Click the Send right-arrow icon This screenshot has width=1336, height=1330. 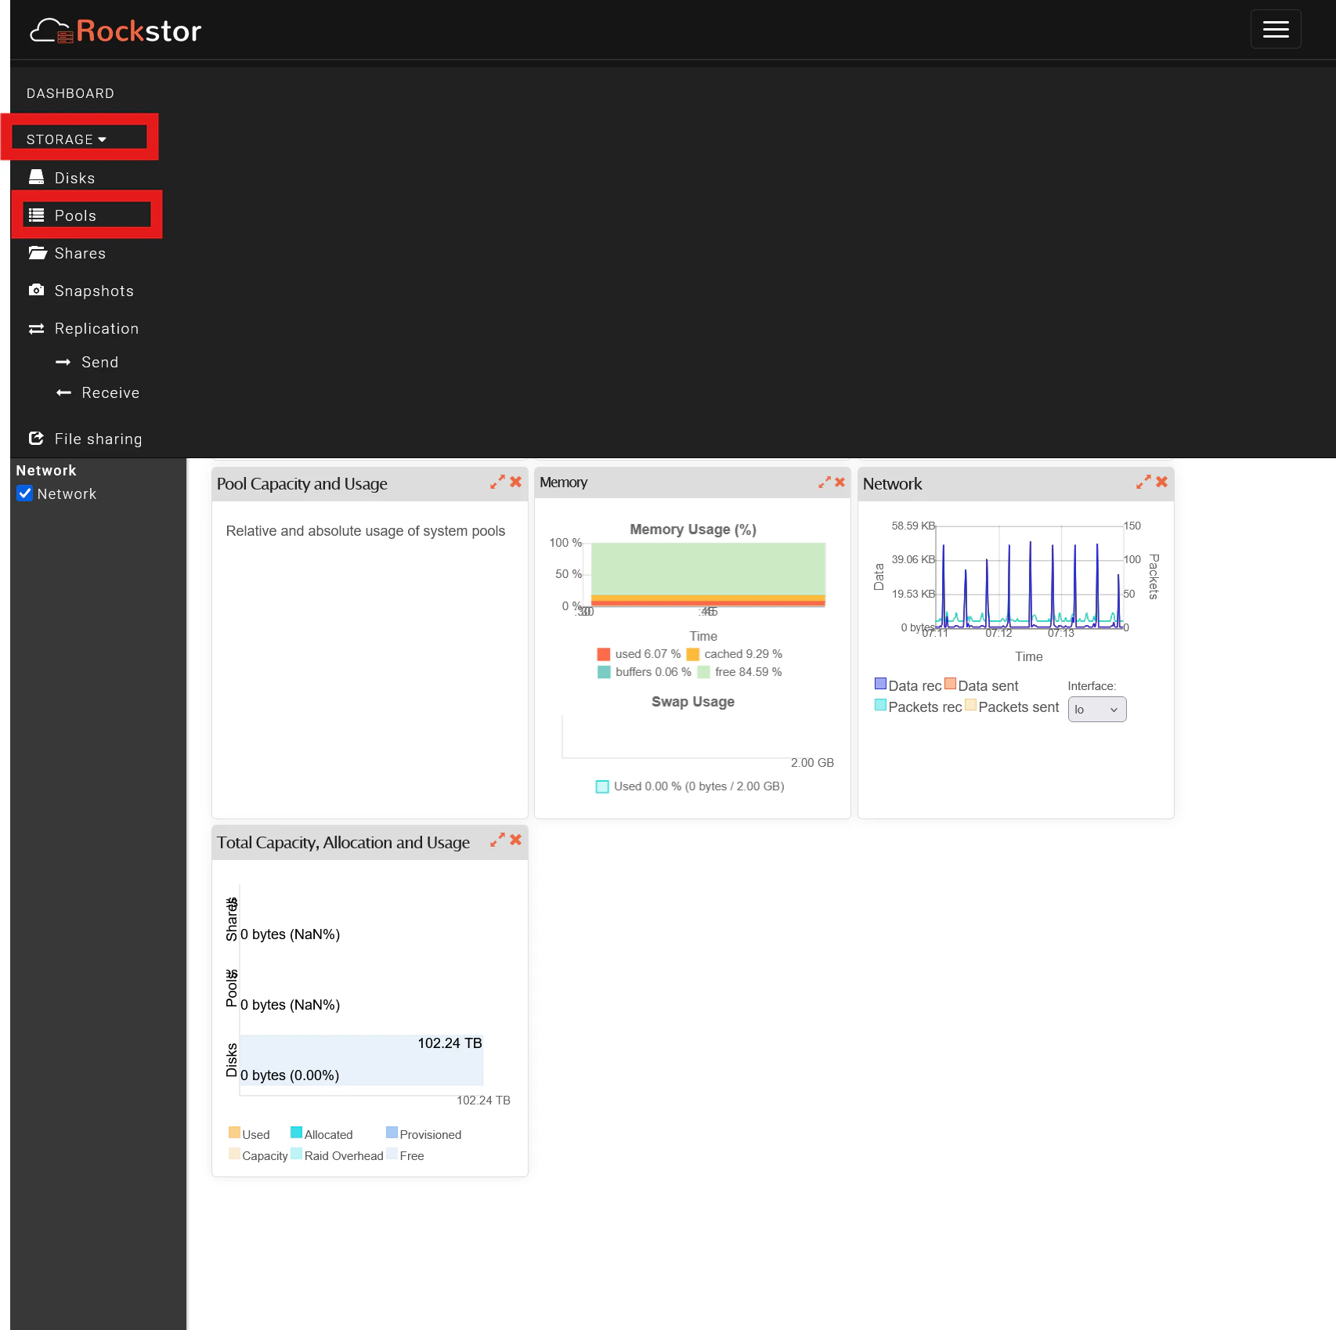coord(63,363)
